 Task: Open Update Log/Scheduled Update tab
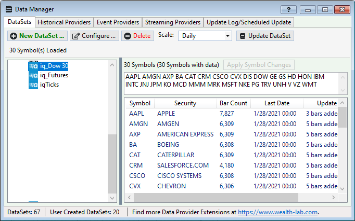coord(248,22)
